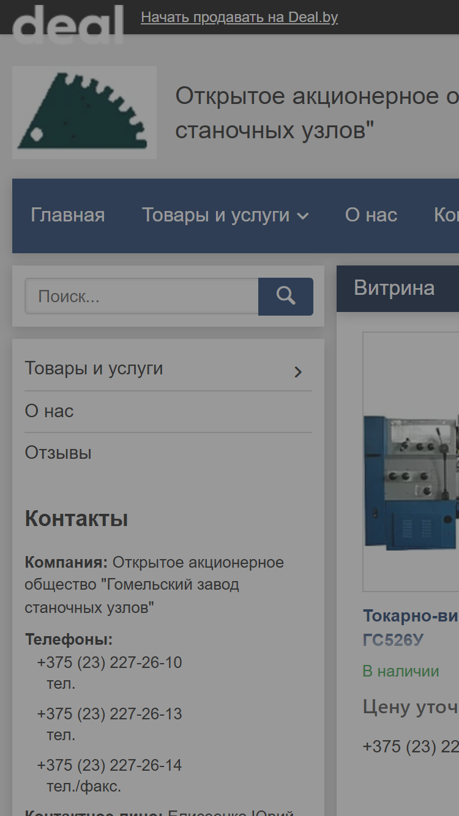
Task: Open the sidebar Товары и услуги item
Action: (x=94, y=369)
